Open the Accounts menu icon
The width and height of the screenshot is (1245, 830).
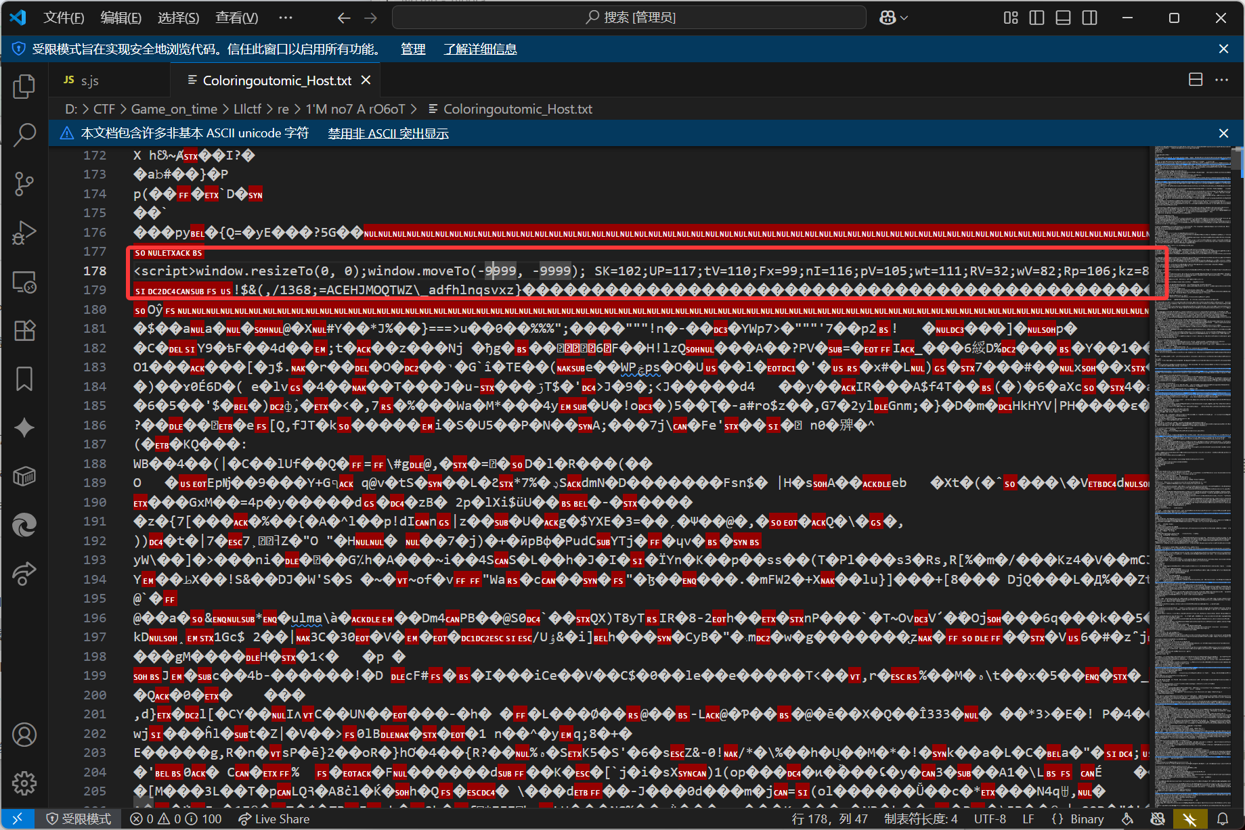pos(24,735)
